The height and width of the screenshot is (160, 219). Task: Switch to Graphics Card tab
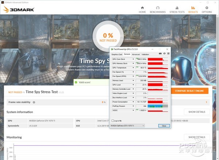coord(117,54)
